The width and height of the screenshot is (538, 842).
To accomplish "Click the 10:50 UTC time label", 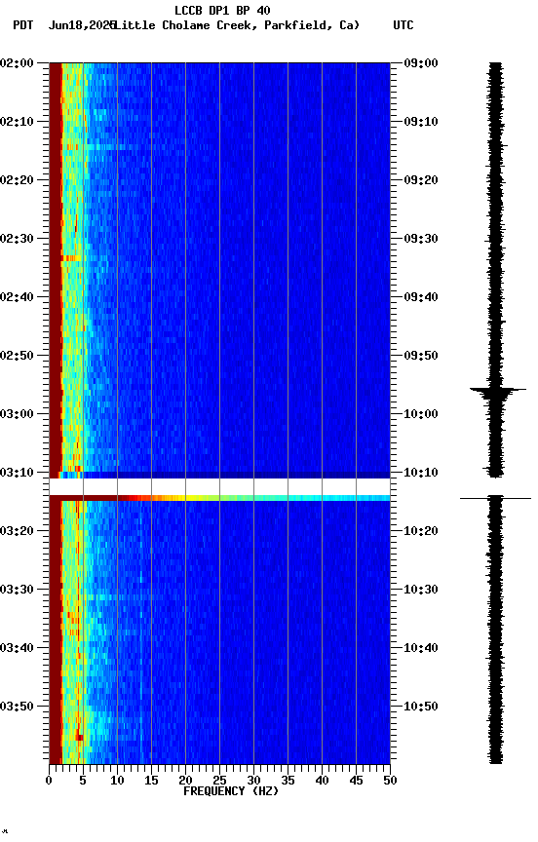I will (421, 707).
